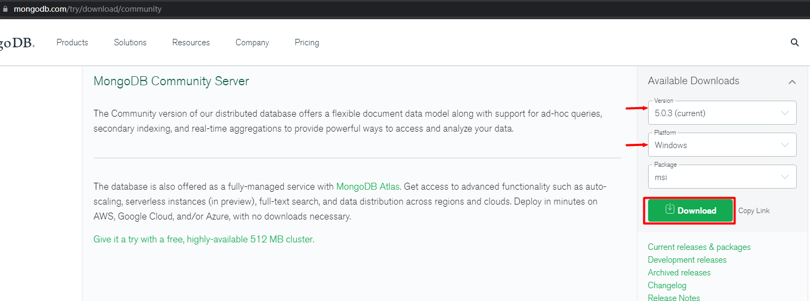Open the Resources menu
This screenshot has width=810, height=301.
[191, 43]
